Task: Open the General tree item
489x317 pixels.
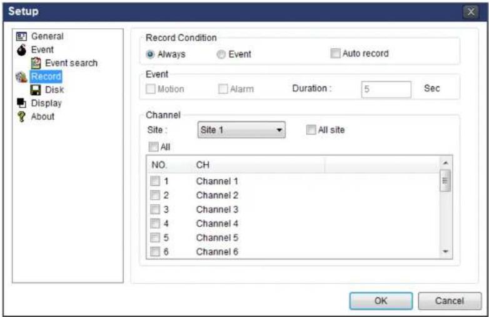Action: tap(48, 36)
